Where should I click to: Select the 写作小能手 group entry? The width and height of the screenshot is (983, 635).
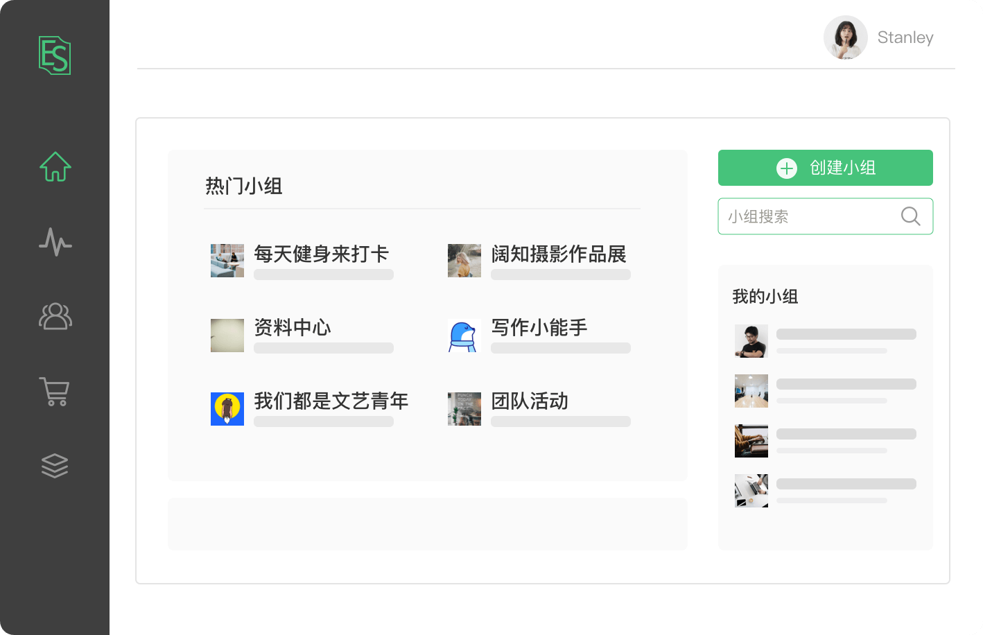[x=540, y=328]
